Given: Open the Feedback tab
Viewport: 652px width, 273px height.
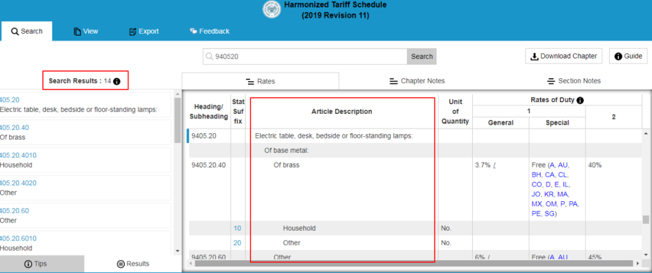Looking at the screenshot, I should [x=209, y=31].
